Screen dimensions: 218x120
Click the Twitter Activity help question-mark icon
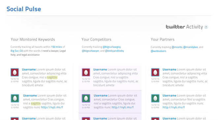(206, 27)
